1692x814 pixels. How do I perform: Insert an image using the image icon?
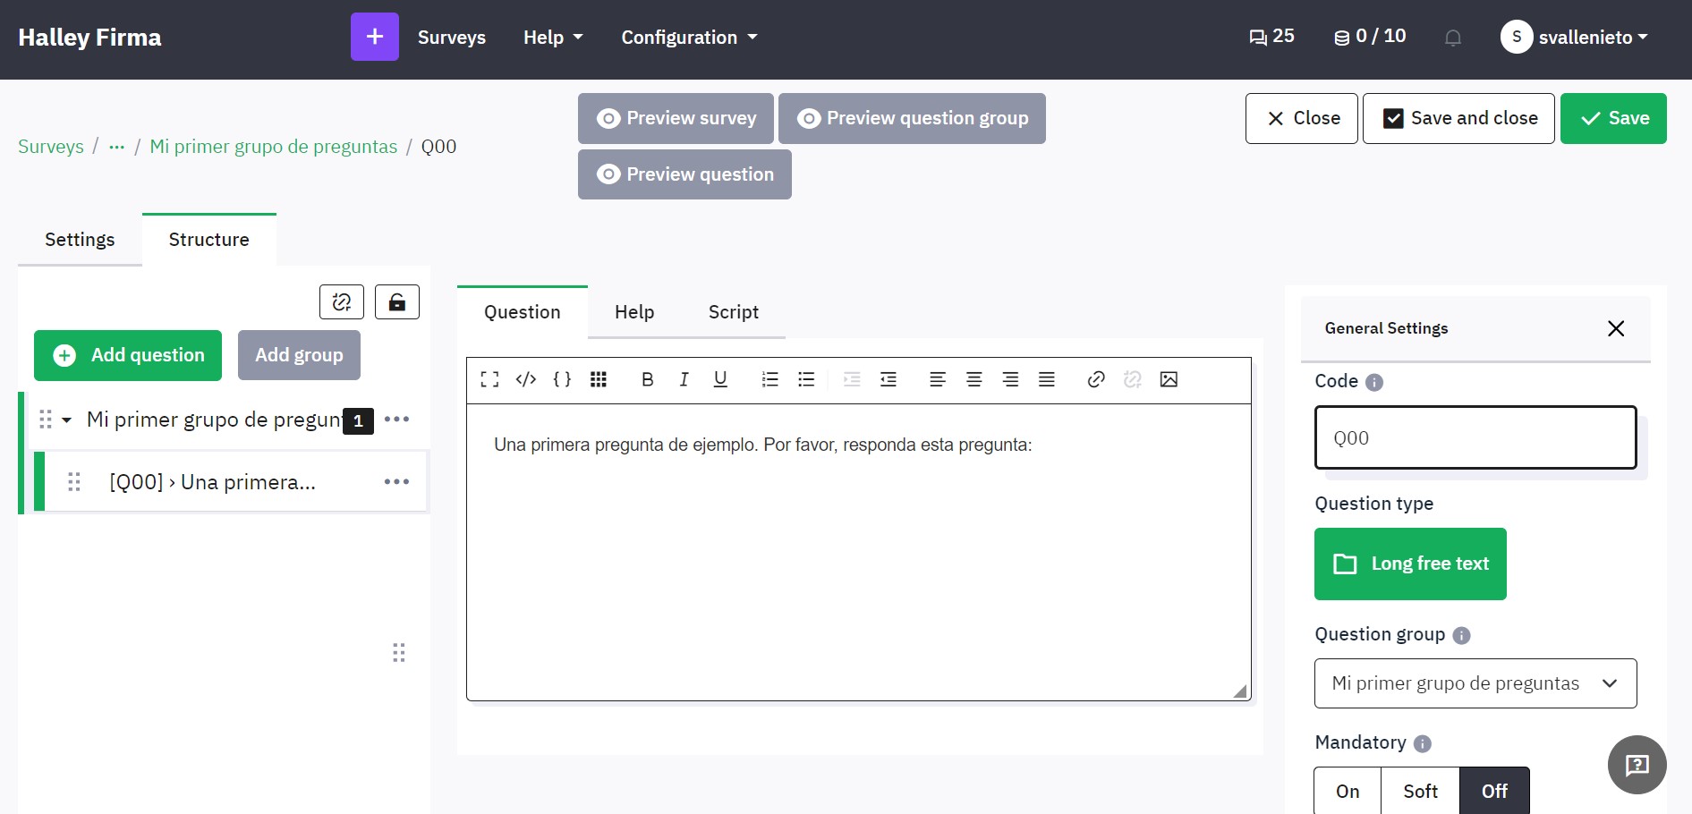click(x=1169, y=379)
